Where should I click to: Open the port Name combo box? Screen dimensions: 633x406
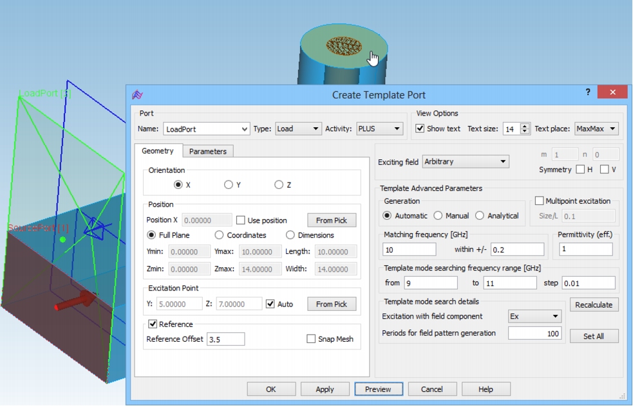point(206,129)
